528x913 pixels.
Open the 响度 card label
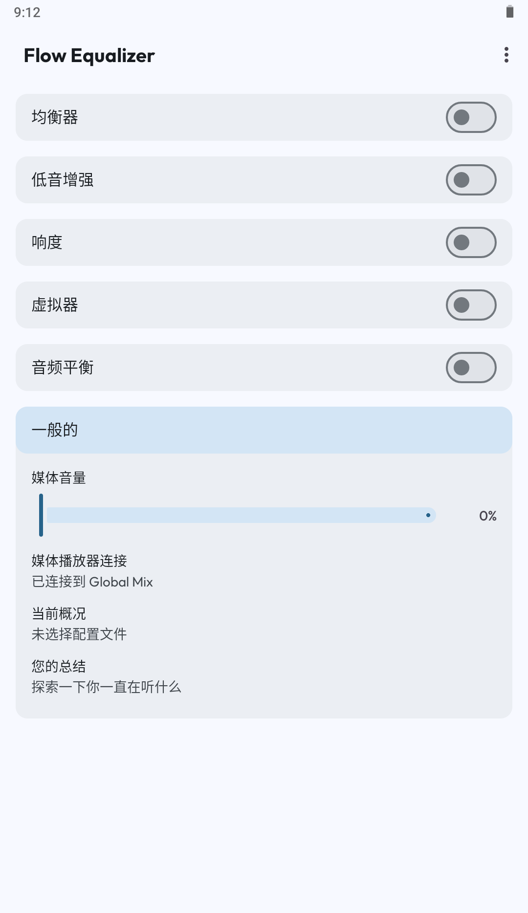47,242
